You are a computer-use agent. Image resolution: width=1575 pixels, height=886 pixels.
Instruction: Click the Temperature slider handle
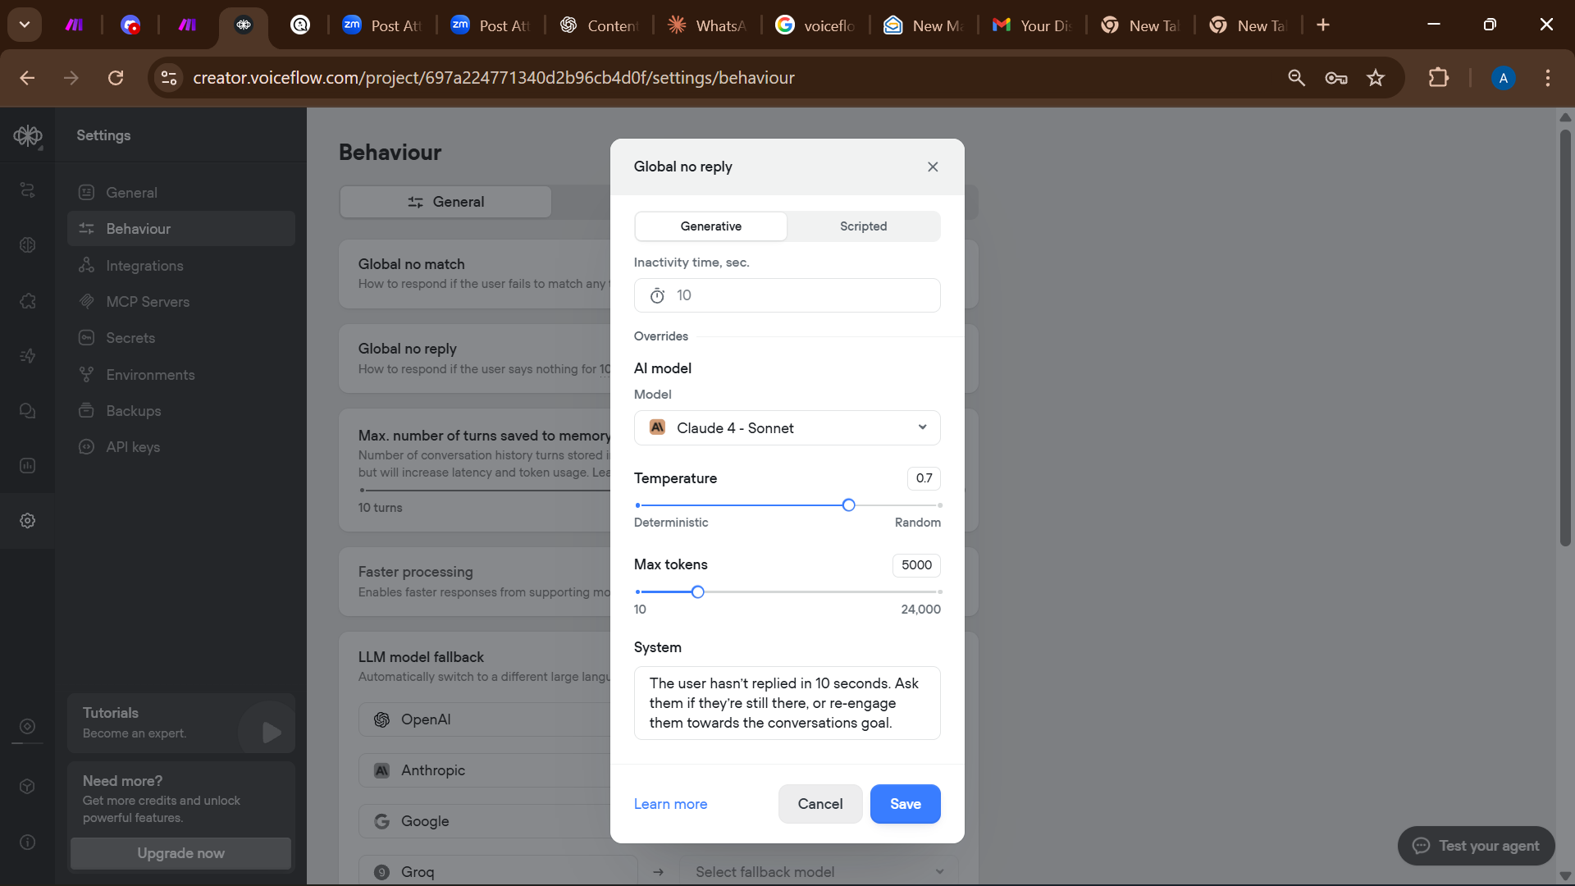pos(849,505)
